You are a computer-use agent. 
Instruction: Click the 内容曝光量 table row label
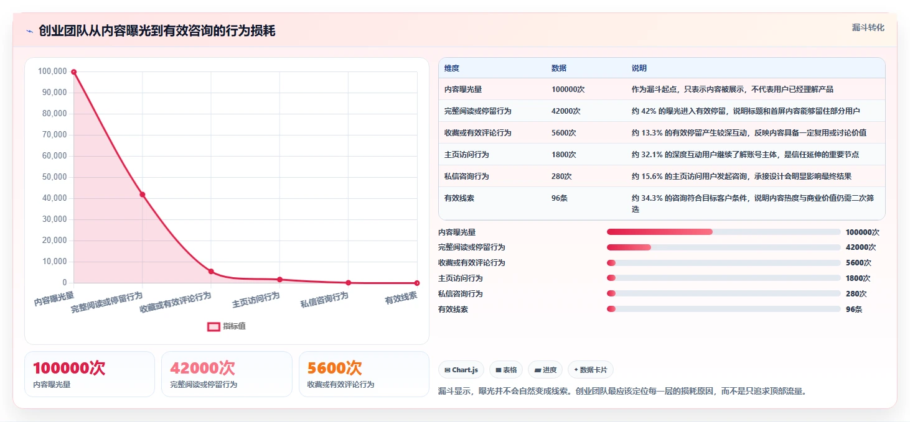[x=463, y=89]
